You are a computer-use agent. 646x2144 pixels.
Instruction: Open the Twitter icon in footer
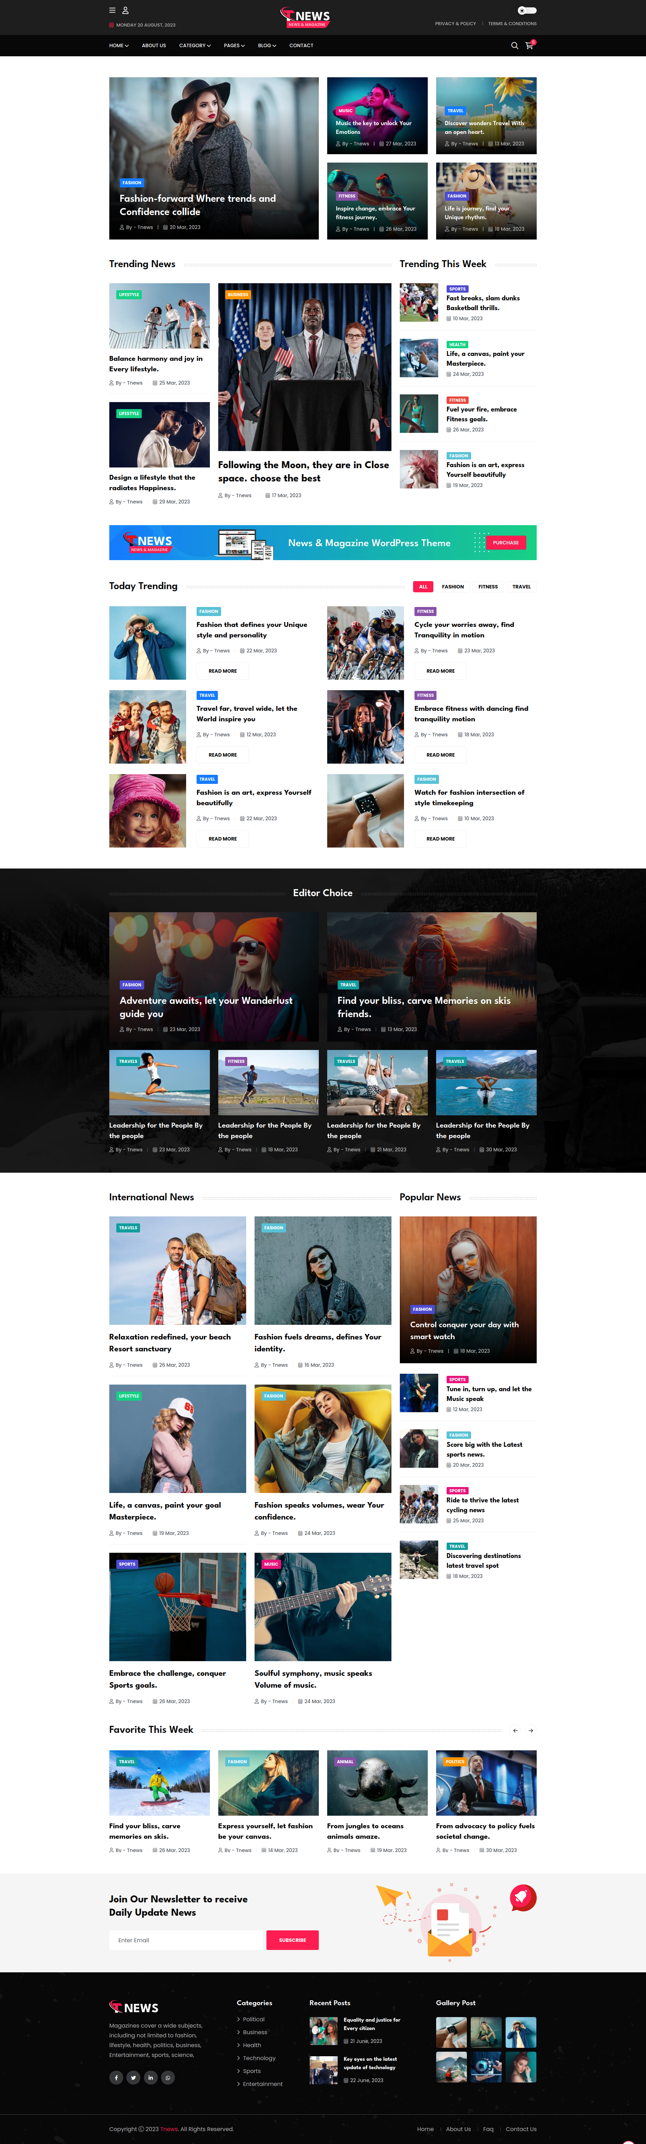pyautogui.click(x=133, y=2078)
